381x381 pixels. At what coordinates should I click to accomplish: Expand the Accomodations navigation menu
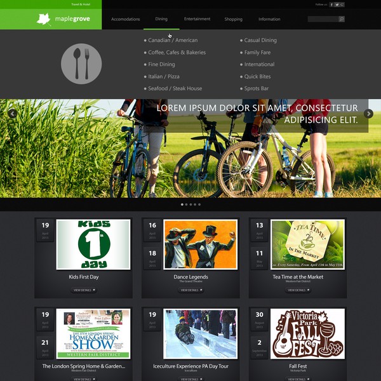(126, 19)
